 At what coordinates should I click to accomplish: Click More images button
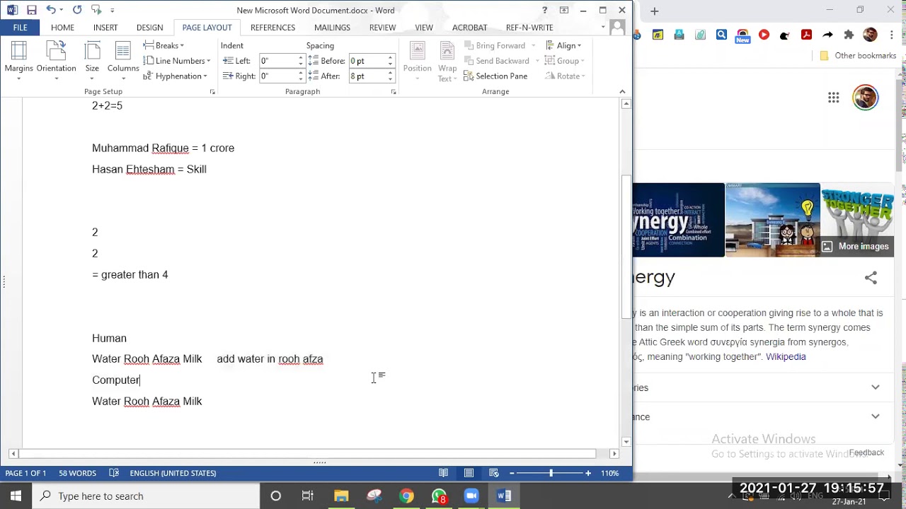(856, 247)
